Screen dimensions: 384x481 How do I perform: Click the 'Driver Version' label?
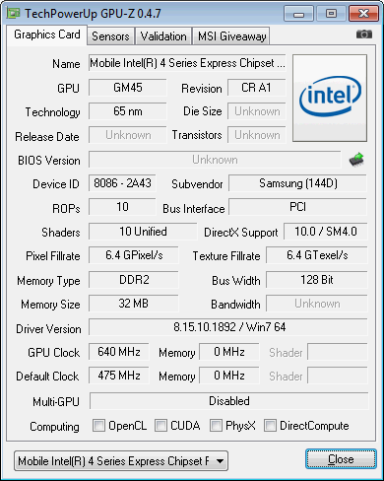[48, 329]
